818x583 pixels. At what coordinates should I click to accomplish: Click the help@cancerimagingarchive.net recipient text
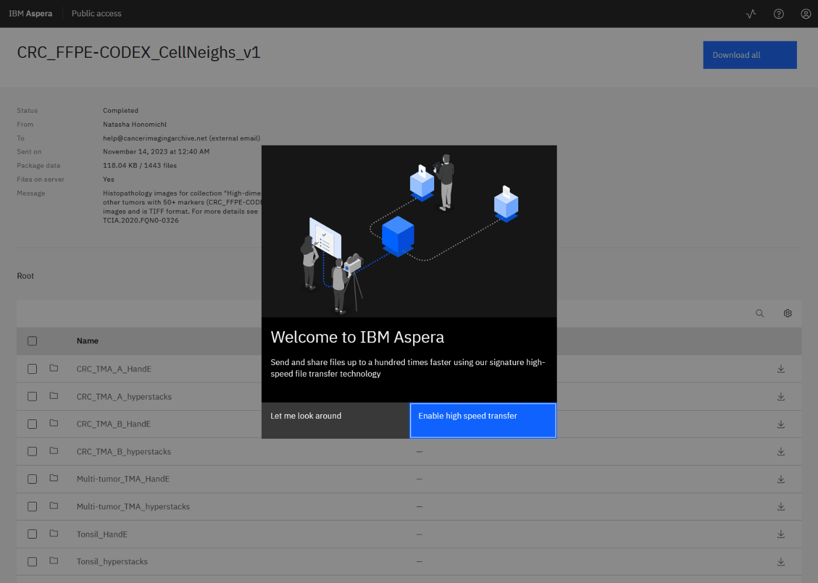pyautogui.click(x=182, y=138)
